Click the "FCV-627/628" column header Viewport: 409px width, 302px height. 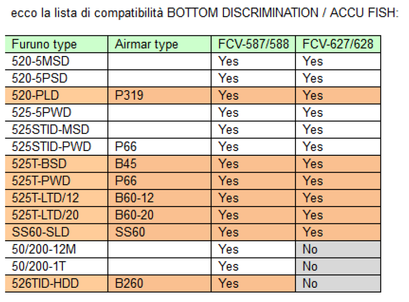pos(338,44)
